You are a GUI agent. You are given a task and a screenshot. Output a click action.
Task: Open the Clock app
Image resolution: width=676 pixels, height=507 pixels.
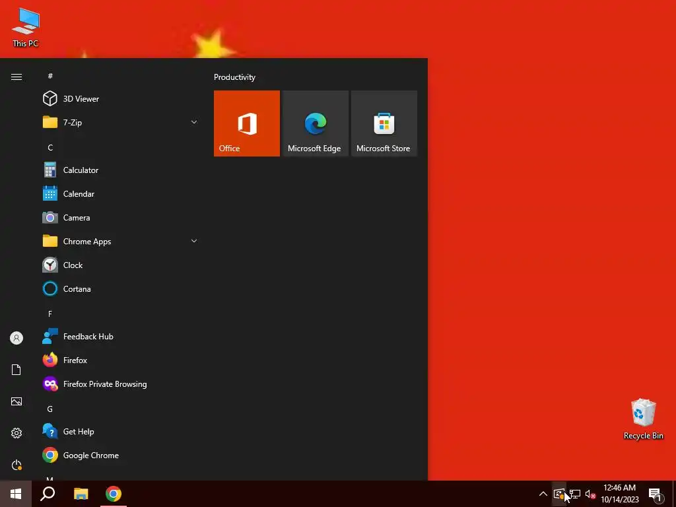click(121, 265)
